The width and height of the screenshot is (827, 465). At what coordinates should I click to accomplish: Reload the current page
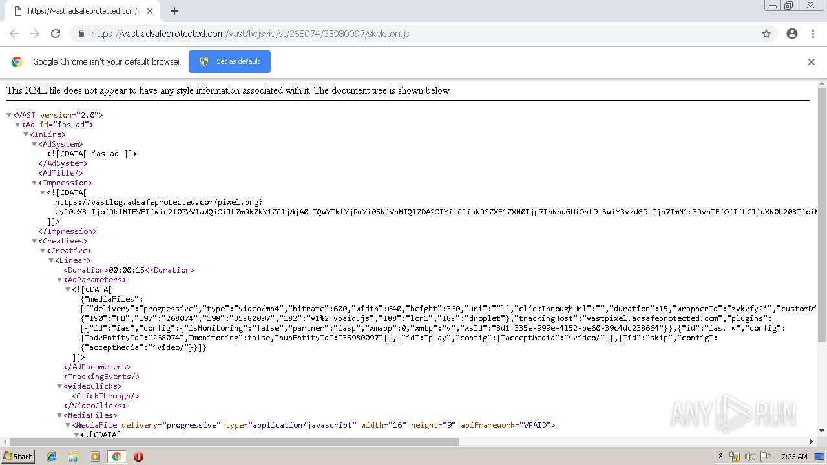coord(56,34)
